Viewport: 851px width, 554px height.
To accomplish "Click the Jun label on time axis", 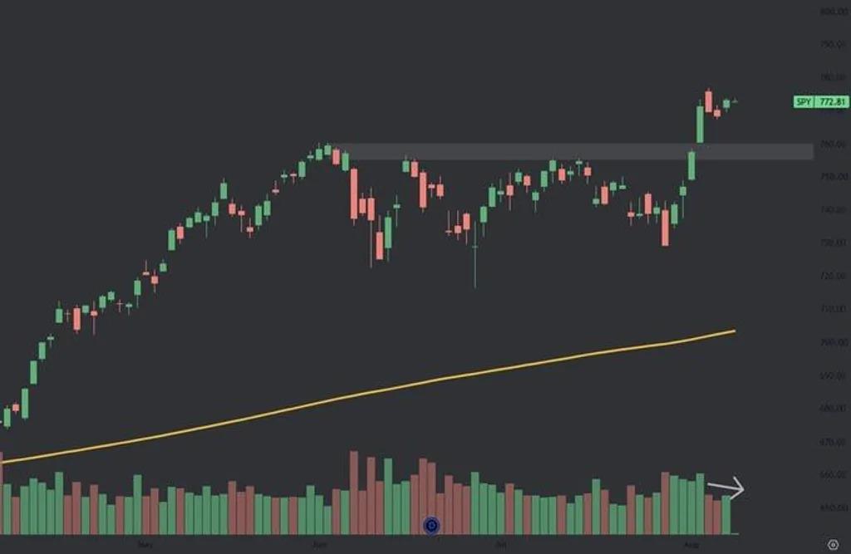I will click(x=320, y=544).
